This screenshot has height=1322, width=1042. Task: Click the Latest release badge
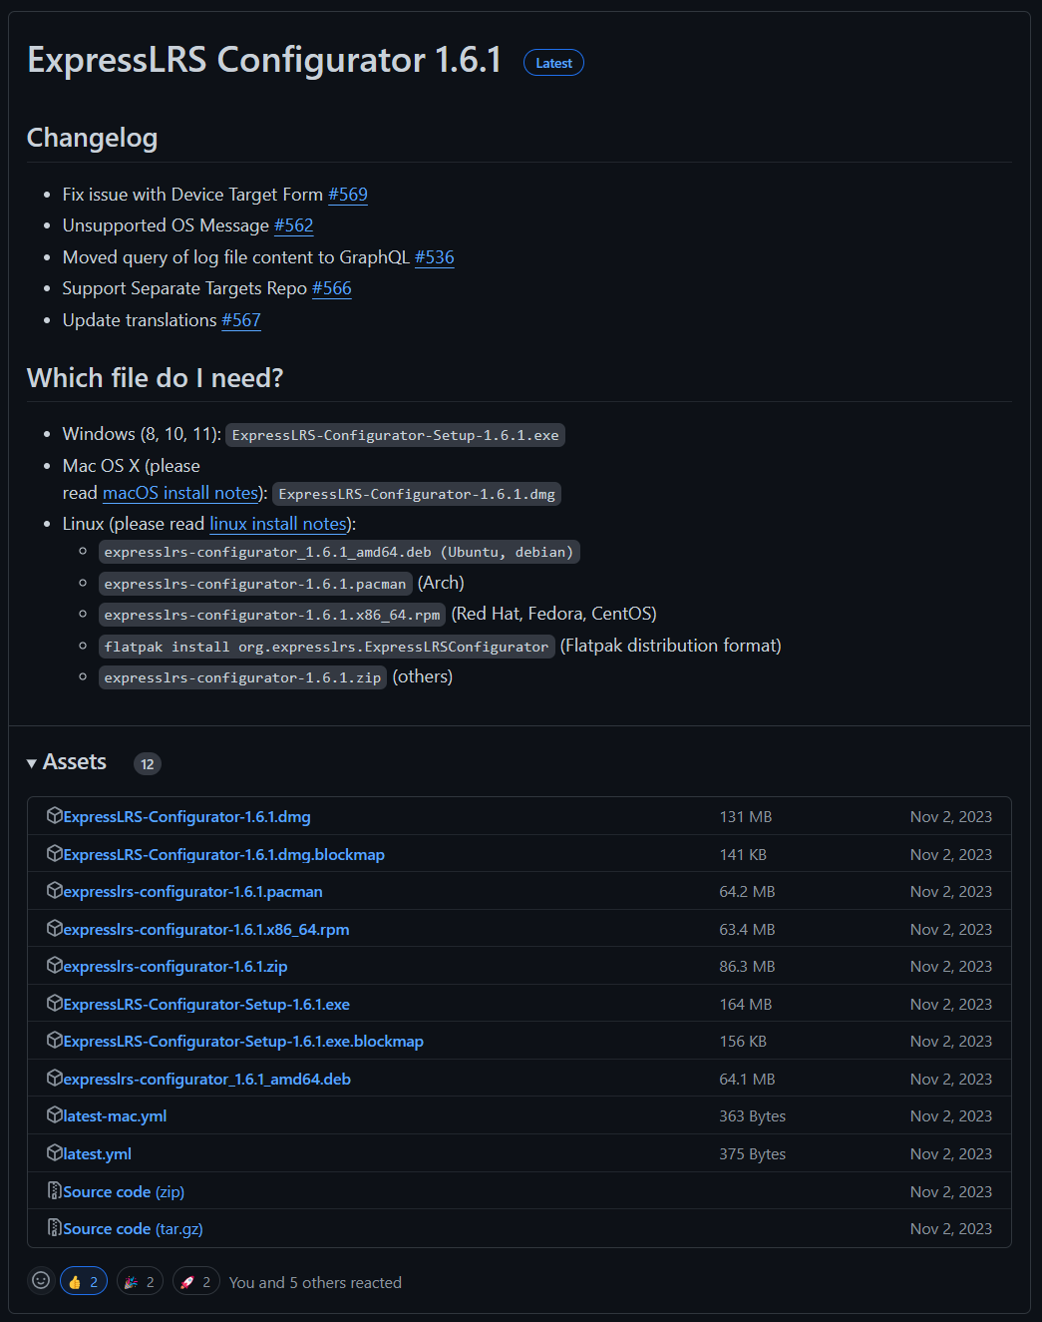tap(553, 63)
